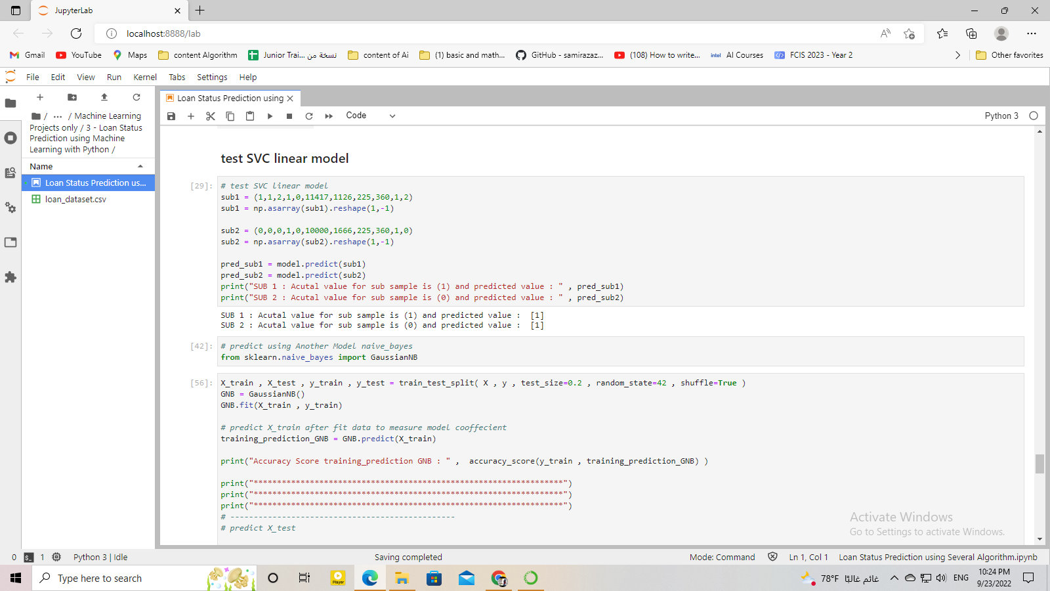Run the selected notebook cell
The image size is (1050, 591).
pos(270,116)
